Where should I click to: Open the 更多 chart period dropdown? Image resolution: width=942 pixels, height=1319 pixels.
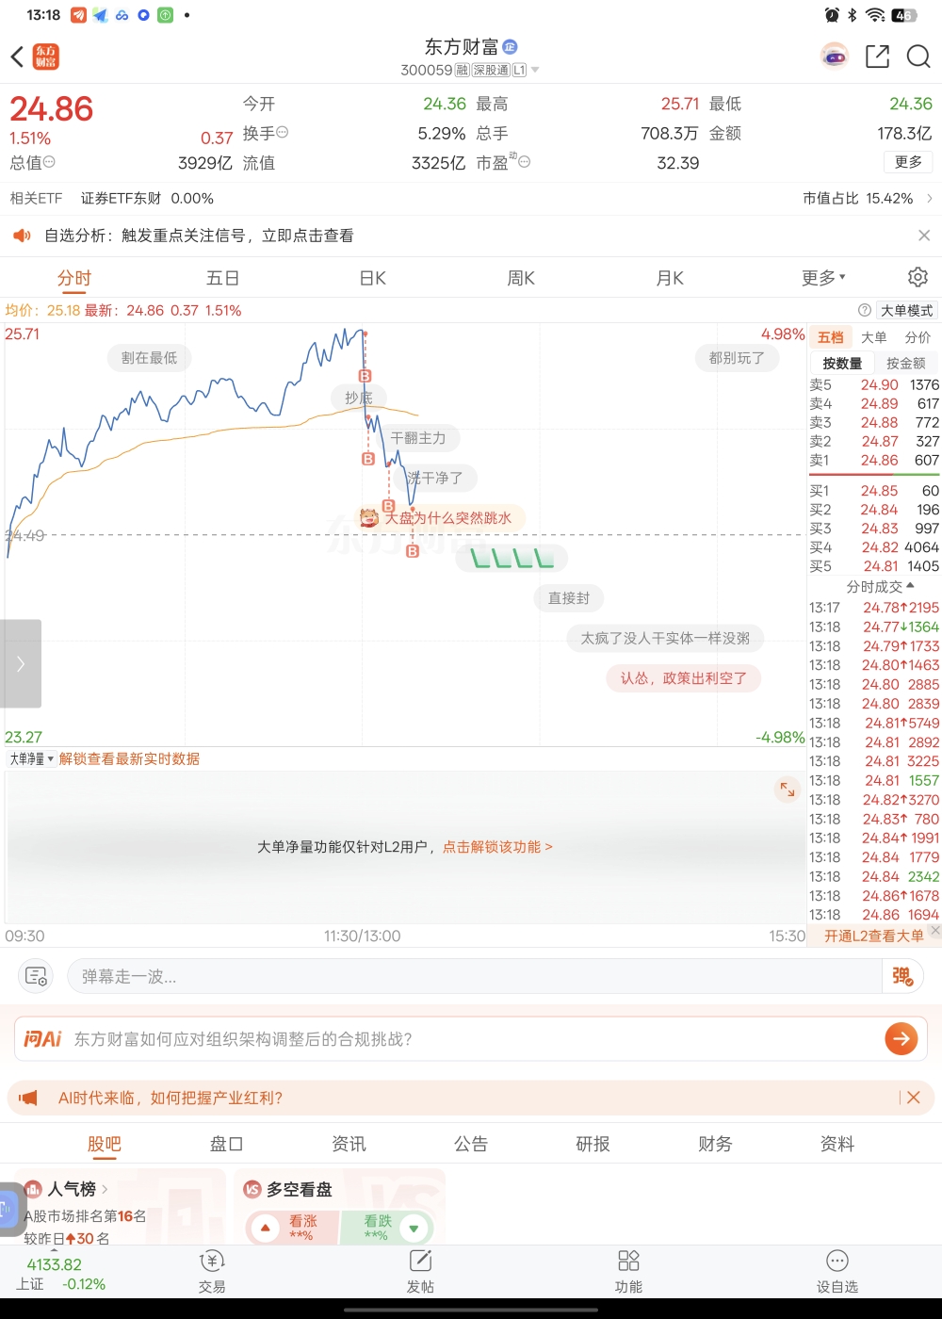823,278
